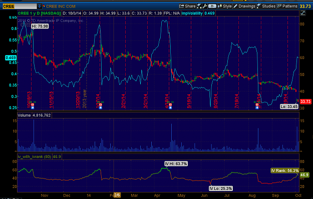Click the 'FPL: N/A' readout
This screenshot has height=199, width=313.
pos(171,13)
